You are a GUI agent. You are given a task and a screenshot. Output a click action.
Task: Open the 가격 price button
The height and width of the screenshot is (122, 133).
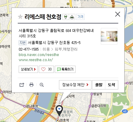80,17
